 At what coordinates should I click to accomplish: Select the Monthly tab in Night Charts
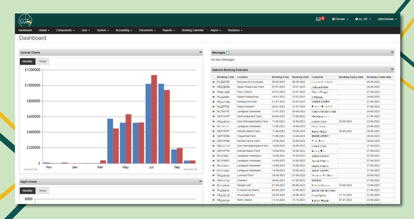[x=27, y=191]
